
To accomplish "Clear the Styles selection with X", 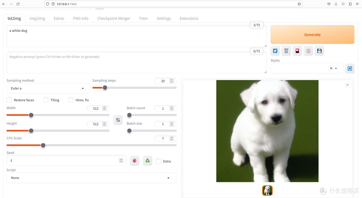I will pyautogui.click(x=331, y=68).
